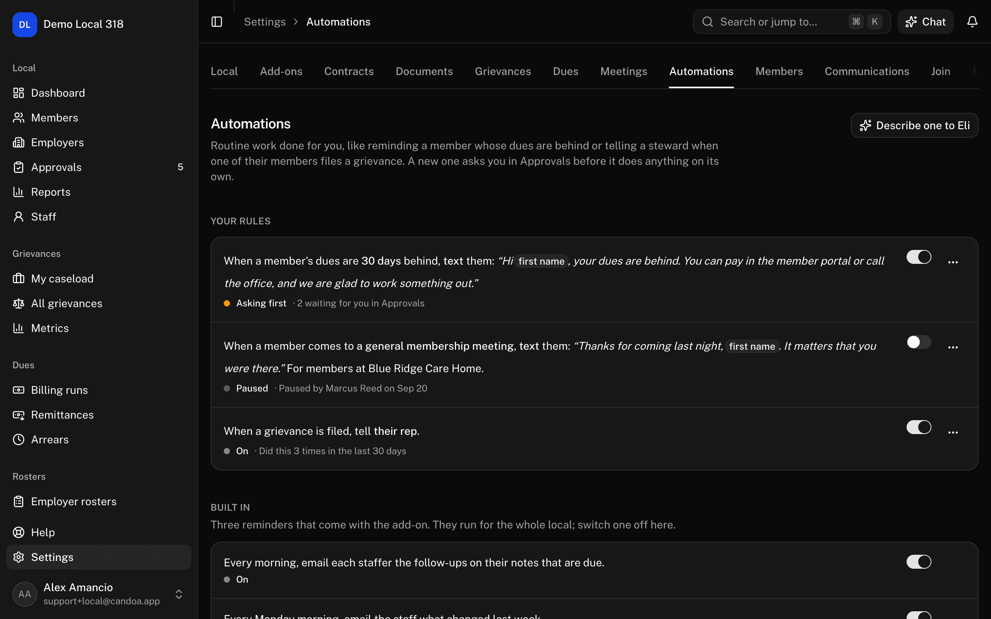
Task: Click the first name placeholder in dues rule
Action: [x=541, y=261]
